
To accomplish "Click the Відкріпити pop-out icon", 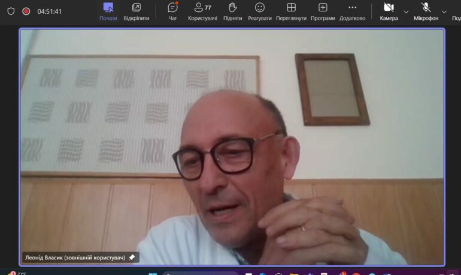I will click(137, 11).
